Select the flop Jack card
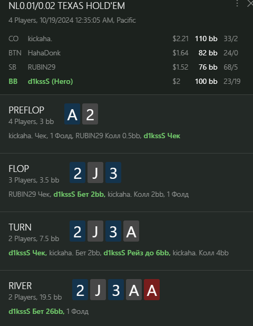 [95, 172]
